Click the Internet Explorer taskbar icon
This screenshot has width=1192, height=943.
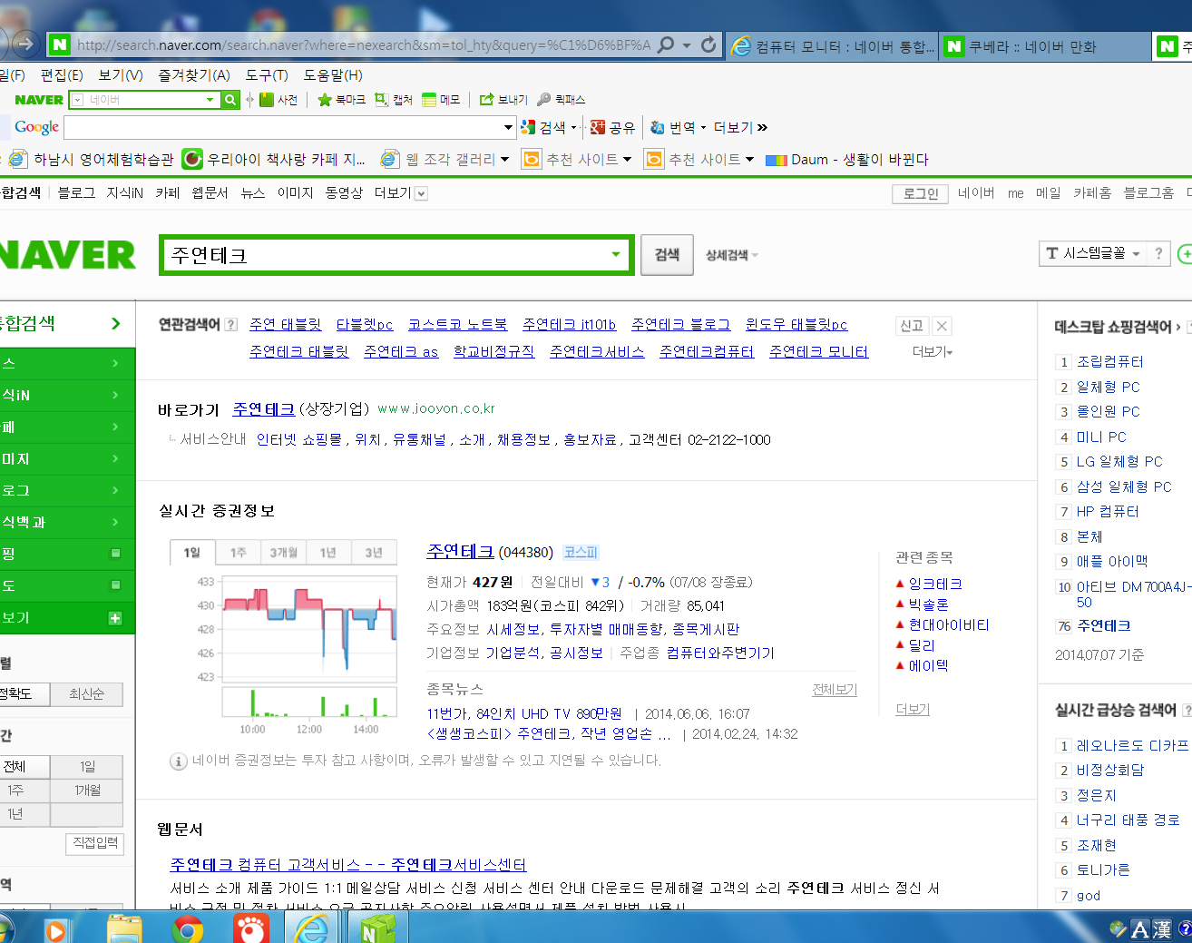pos(311,929)
